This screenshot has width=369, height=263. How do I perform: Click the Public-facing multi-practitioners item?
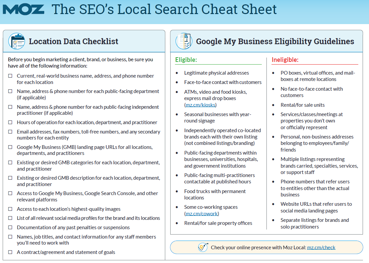(x=220, y=178)
